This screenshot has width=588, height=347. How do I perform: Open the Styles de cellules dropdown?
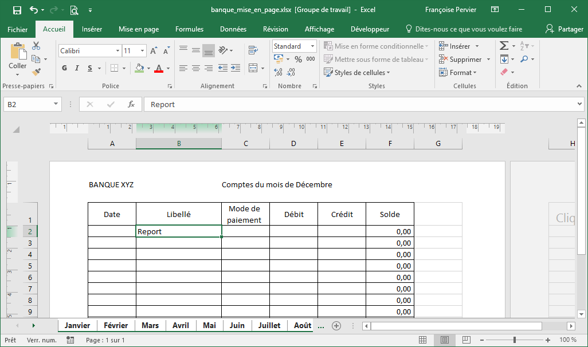click(356, 73)
